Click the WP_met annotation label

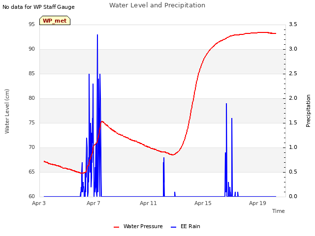pos(55,21)
